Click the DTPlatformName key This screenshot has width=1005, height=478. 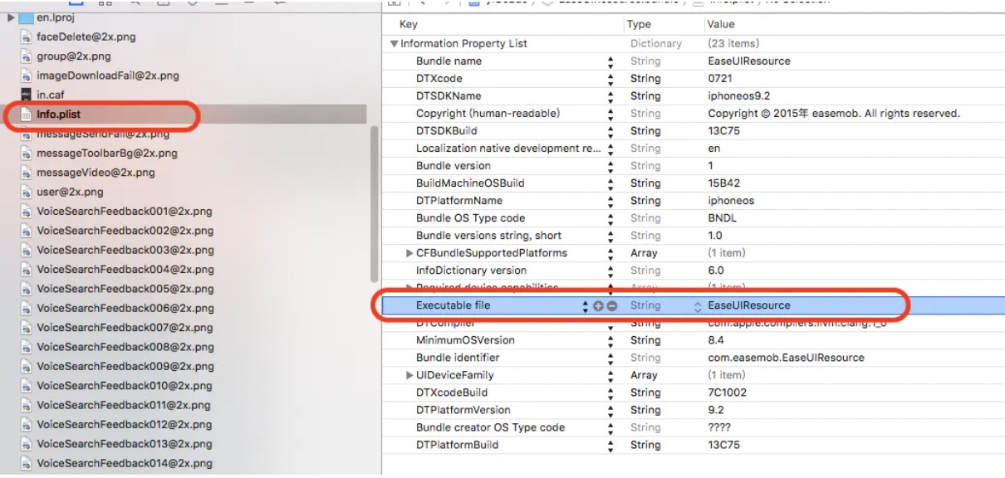[x=459, y=201]
